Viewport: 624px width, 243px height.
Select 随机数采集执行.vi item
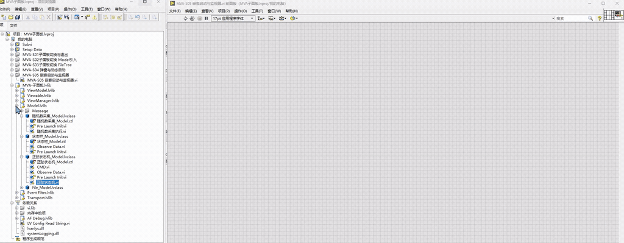(51, 131)
